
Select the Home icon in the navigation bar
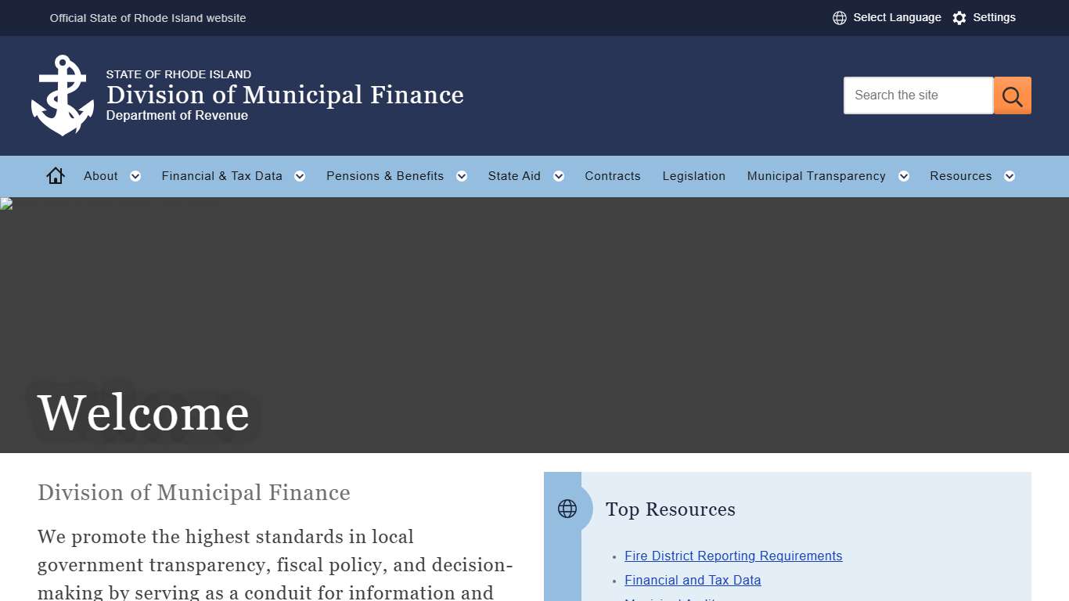tap(55, 175)
